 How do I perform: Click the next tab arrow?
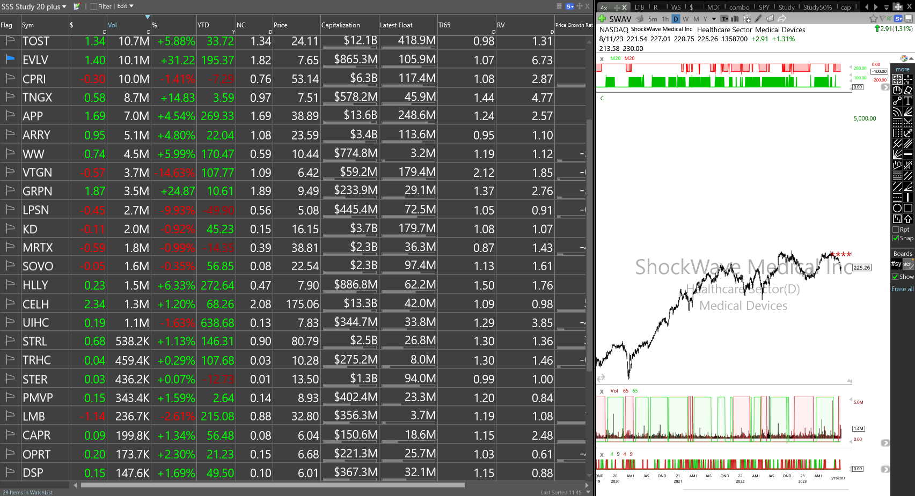[876, 7]
